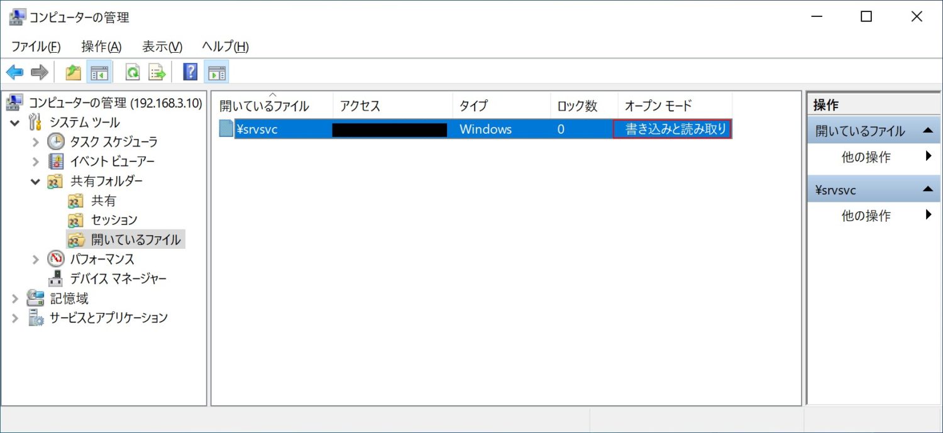
Task: Click the Refresh toolbar icon
Action: click(x=132, y=72)
